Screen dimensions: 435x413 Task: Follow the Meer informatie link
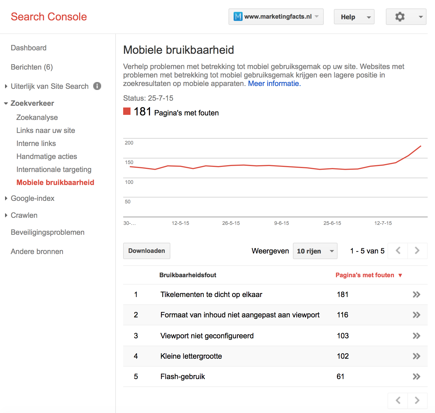point(274,83)
